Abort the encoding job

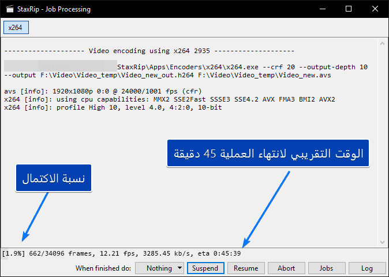(286, 268)
